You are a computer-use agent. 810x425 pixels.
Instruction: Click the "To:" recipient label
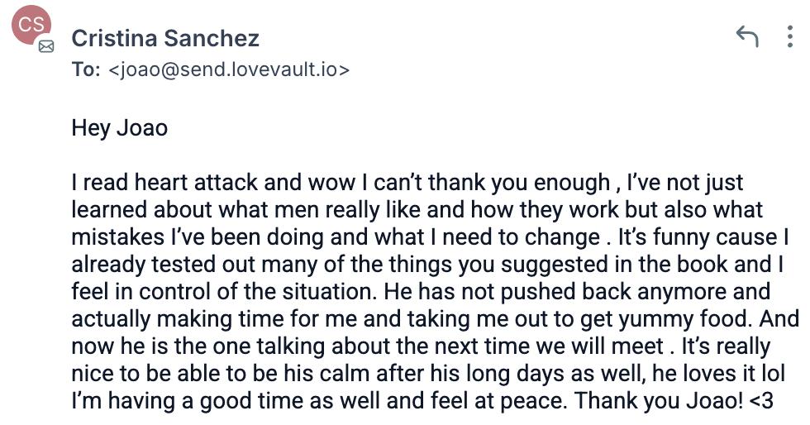tap(86, 69)
